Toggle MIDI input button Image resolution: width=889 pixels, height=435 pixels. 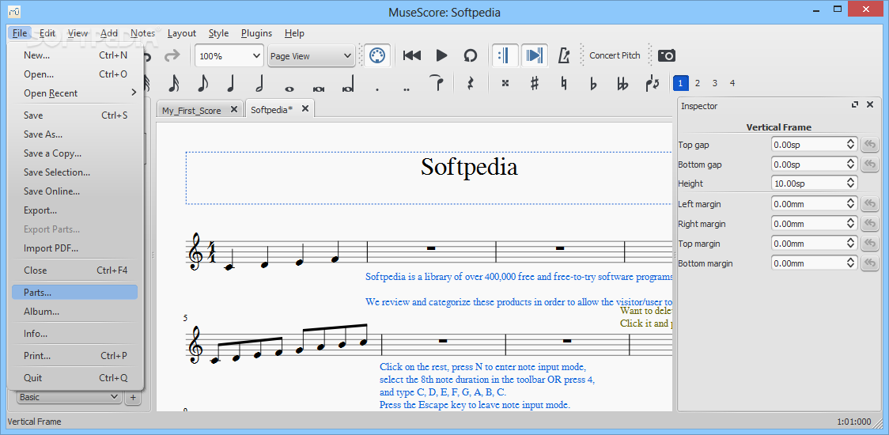coord(376,55)
